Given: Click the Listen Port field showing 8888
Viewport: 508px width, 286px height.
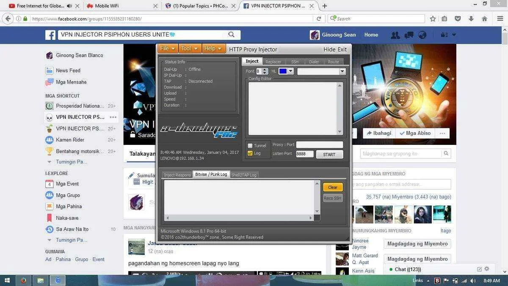Looking at the screenshot, I should 305,154.
